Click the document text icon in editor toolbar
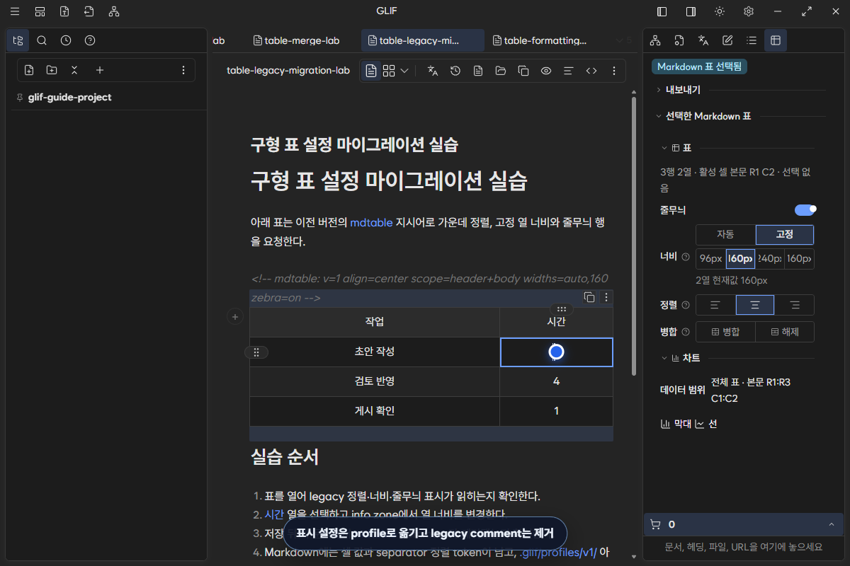 click(x=478, y=71)
